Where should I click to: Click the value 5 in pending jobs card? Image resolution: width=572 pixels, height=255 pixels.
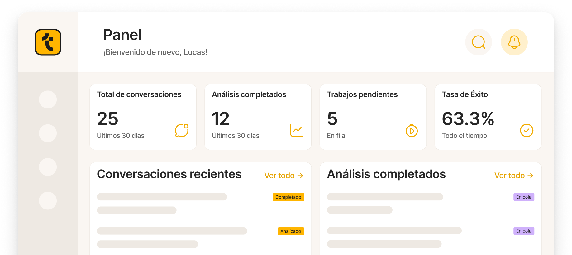coord(332,119)
